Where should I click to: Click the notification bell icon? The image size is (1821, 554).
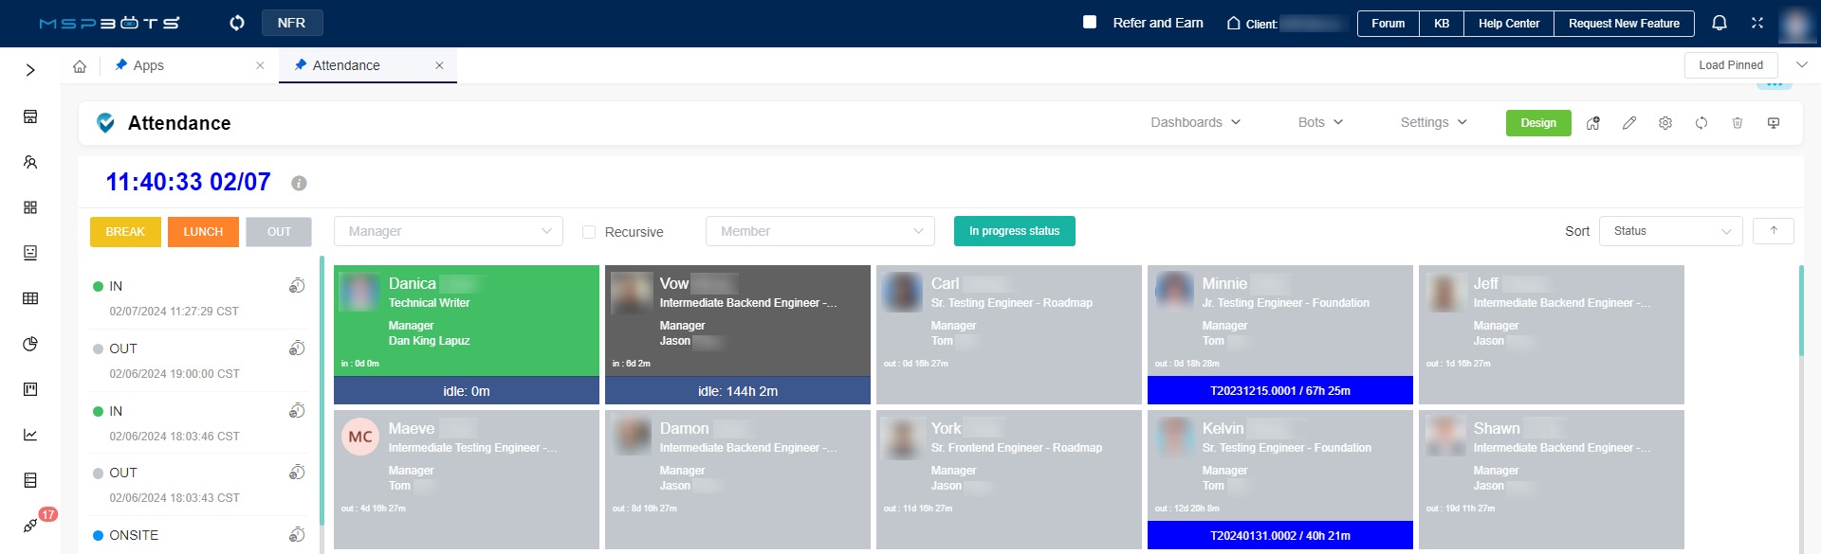coord(1719,23)
